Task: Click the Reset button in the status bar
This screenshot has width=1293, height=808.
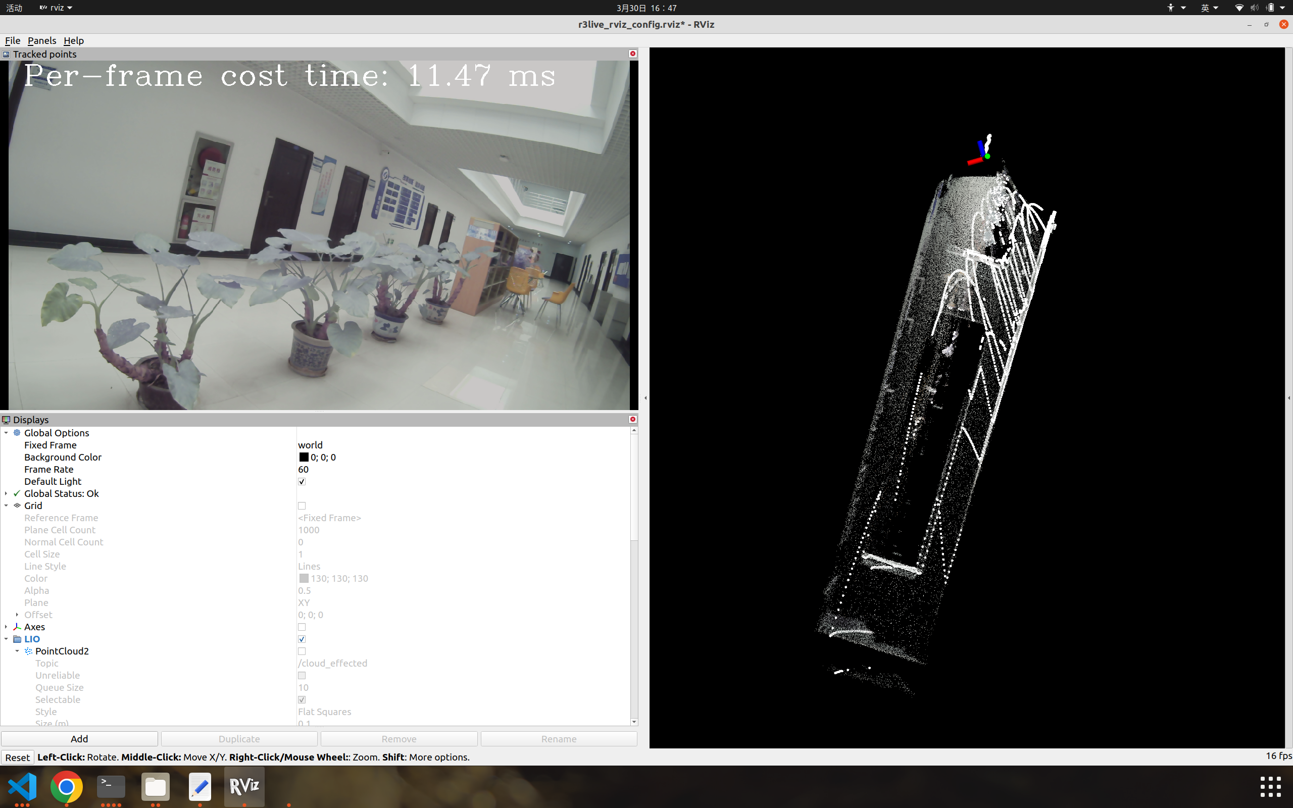Action: 18,757
